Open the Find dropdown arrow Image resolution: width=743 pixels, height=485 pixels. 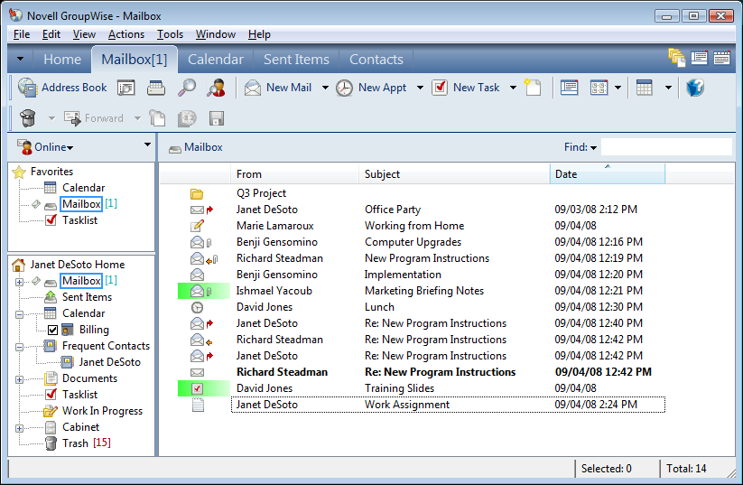(x=593, y=148)
